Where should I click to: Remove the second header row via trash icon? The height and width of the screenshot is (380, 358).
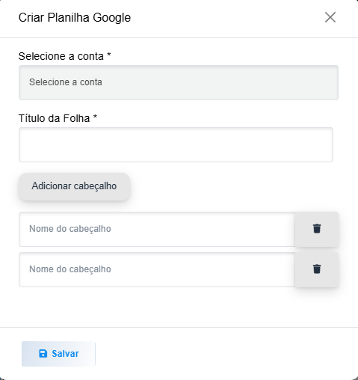pyautogui.click(x=317, y=269)
